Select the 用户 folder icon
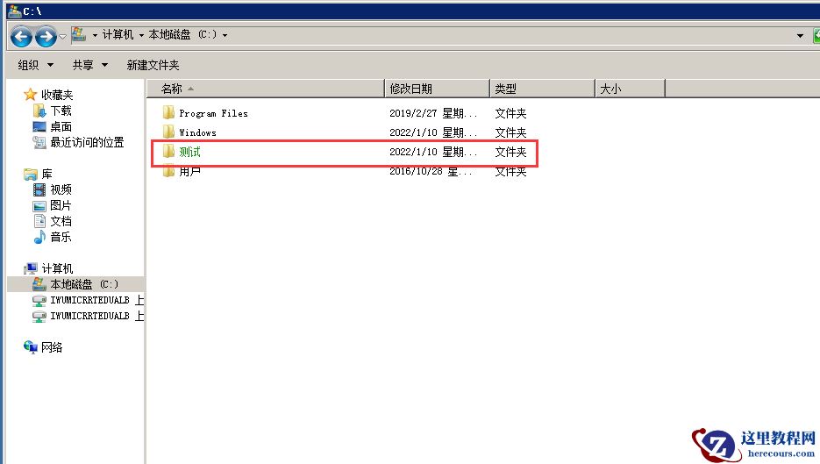Image resolution: width=820 pixels, height=464 pixels. pos(168,171)
